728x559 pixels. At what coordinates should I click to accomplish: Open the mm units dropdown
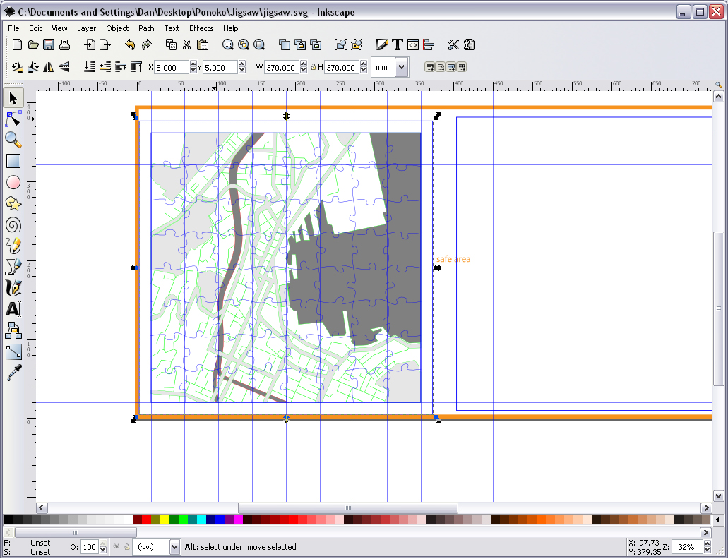tap(401, 67)
